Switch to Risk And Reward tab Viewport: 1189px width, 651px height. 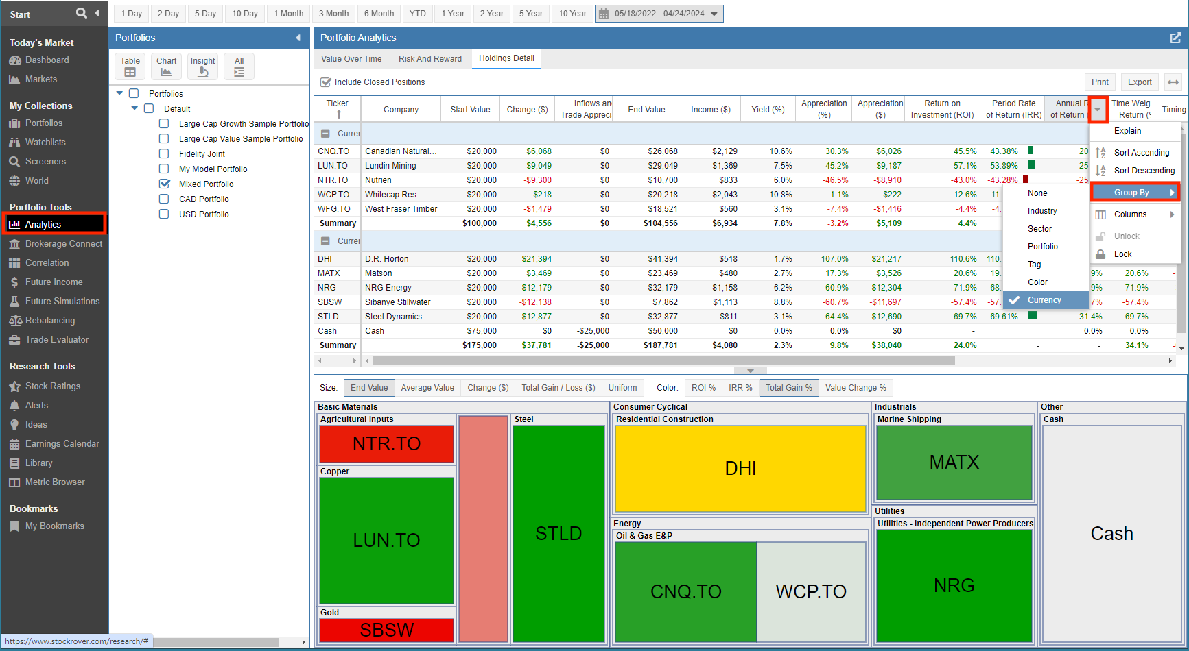430,59
